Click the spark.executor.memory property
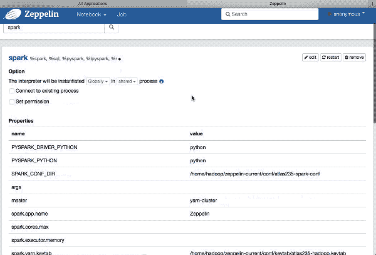The height and width of the screenshot is (255, 376). (38, 240)
